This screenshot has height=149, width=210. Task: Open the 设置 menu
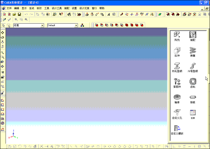tap(74, 8)
